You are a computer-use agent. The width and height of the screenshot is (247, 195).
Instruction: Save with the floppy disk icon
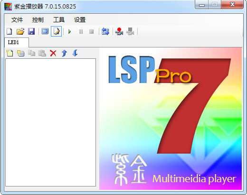(31, 31)
